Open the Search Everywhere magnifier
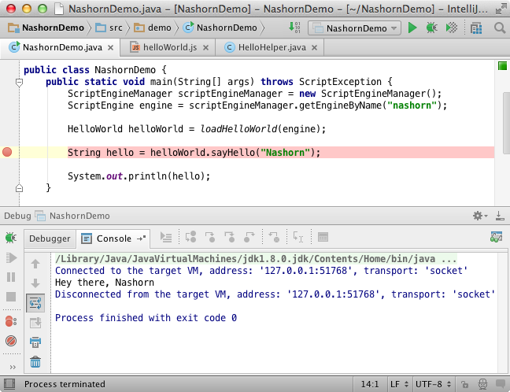Image resolution: width=510 pixels, height=392 pixels. (500, 28)
